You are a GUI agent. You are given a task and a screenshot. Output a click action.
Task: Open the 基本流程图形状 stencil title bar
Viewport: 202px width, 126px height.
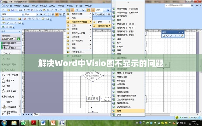coord(11,43)
